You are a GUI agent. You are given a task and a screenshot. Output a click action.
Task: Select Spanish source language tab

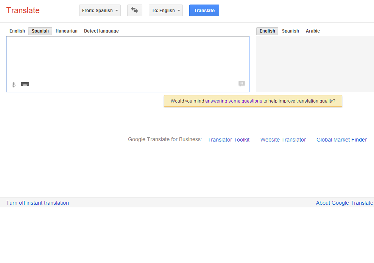pyautogui.click(x=40, y=31)
